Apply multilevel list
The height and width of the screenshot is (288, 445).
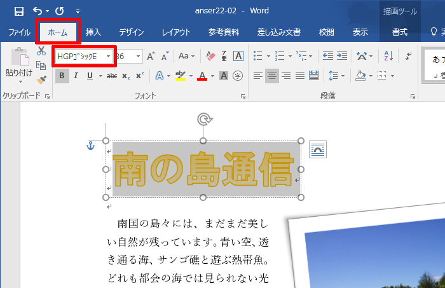click(x=301, y=56)
